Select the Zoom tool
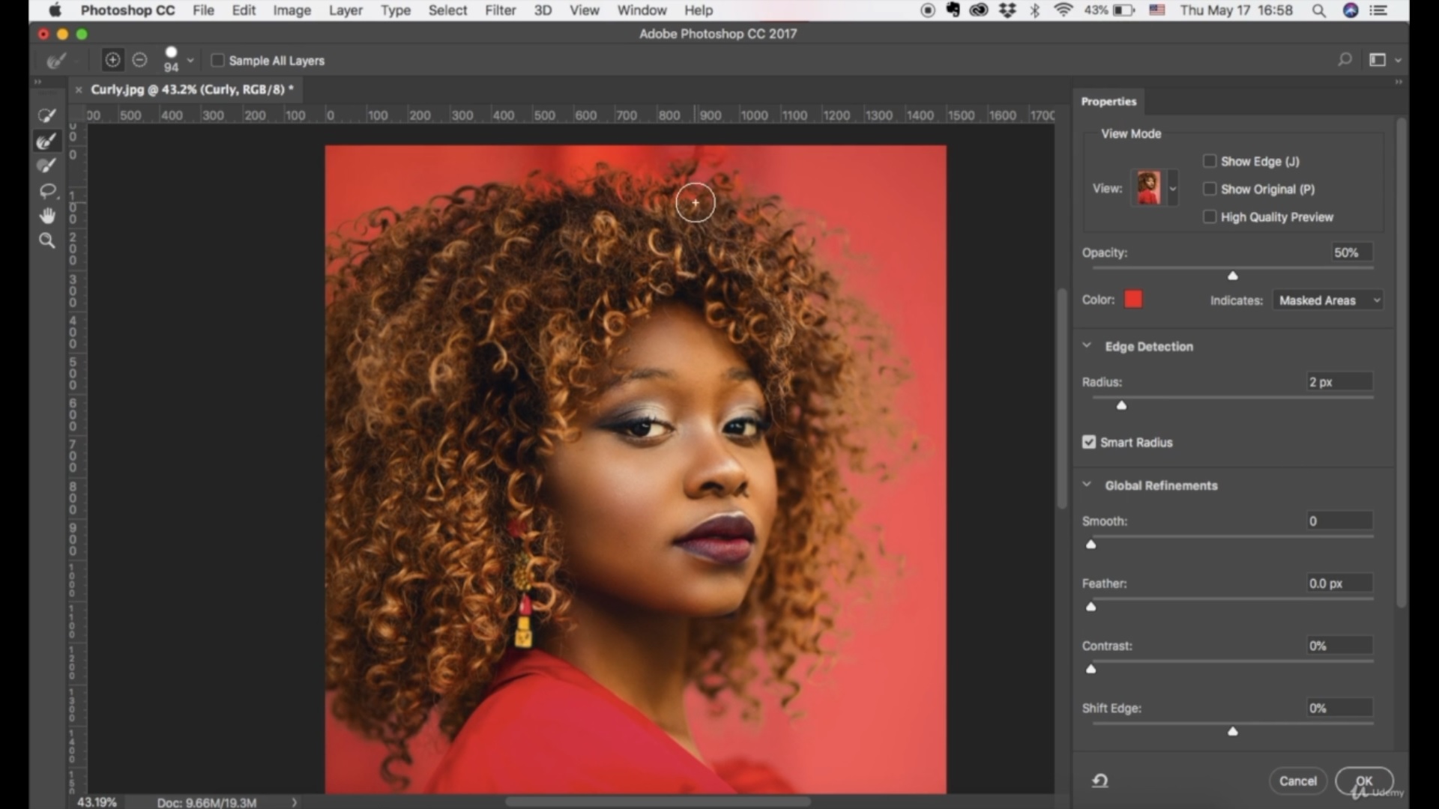The height and width of the screenshot is (809, 1439). [46, 240]
